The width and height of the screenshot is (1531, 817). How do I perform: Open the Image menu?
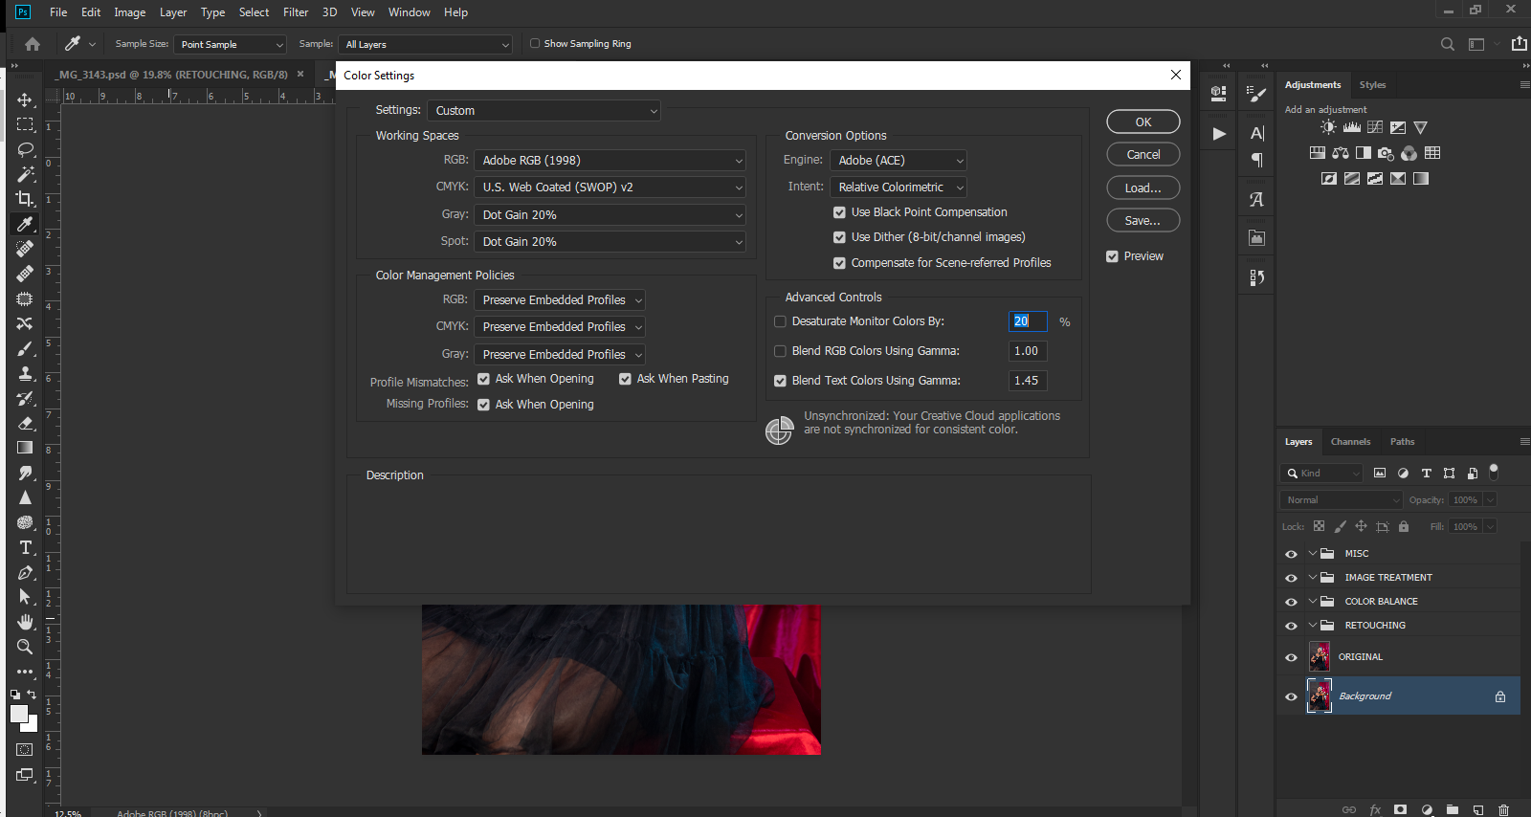tap(130, 12)
